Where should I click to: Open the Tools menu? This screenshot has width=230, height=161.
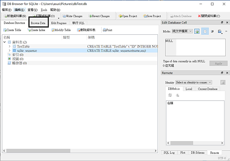pos(44,10)
